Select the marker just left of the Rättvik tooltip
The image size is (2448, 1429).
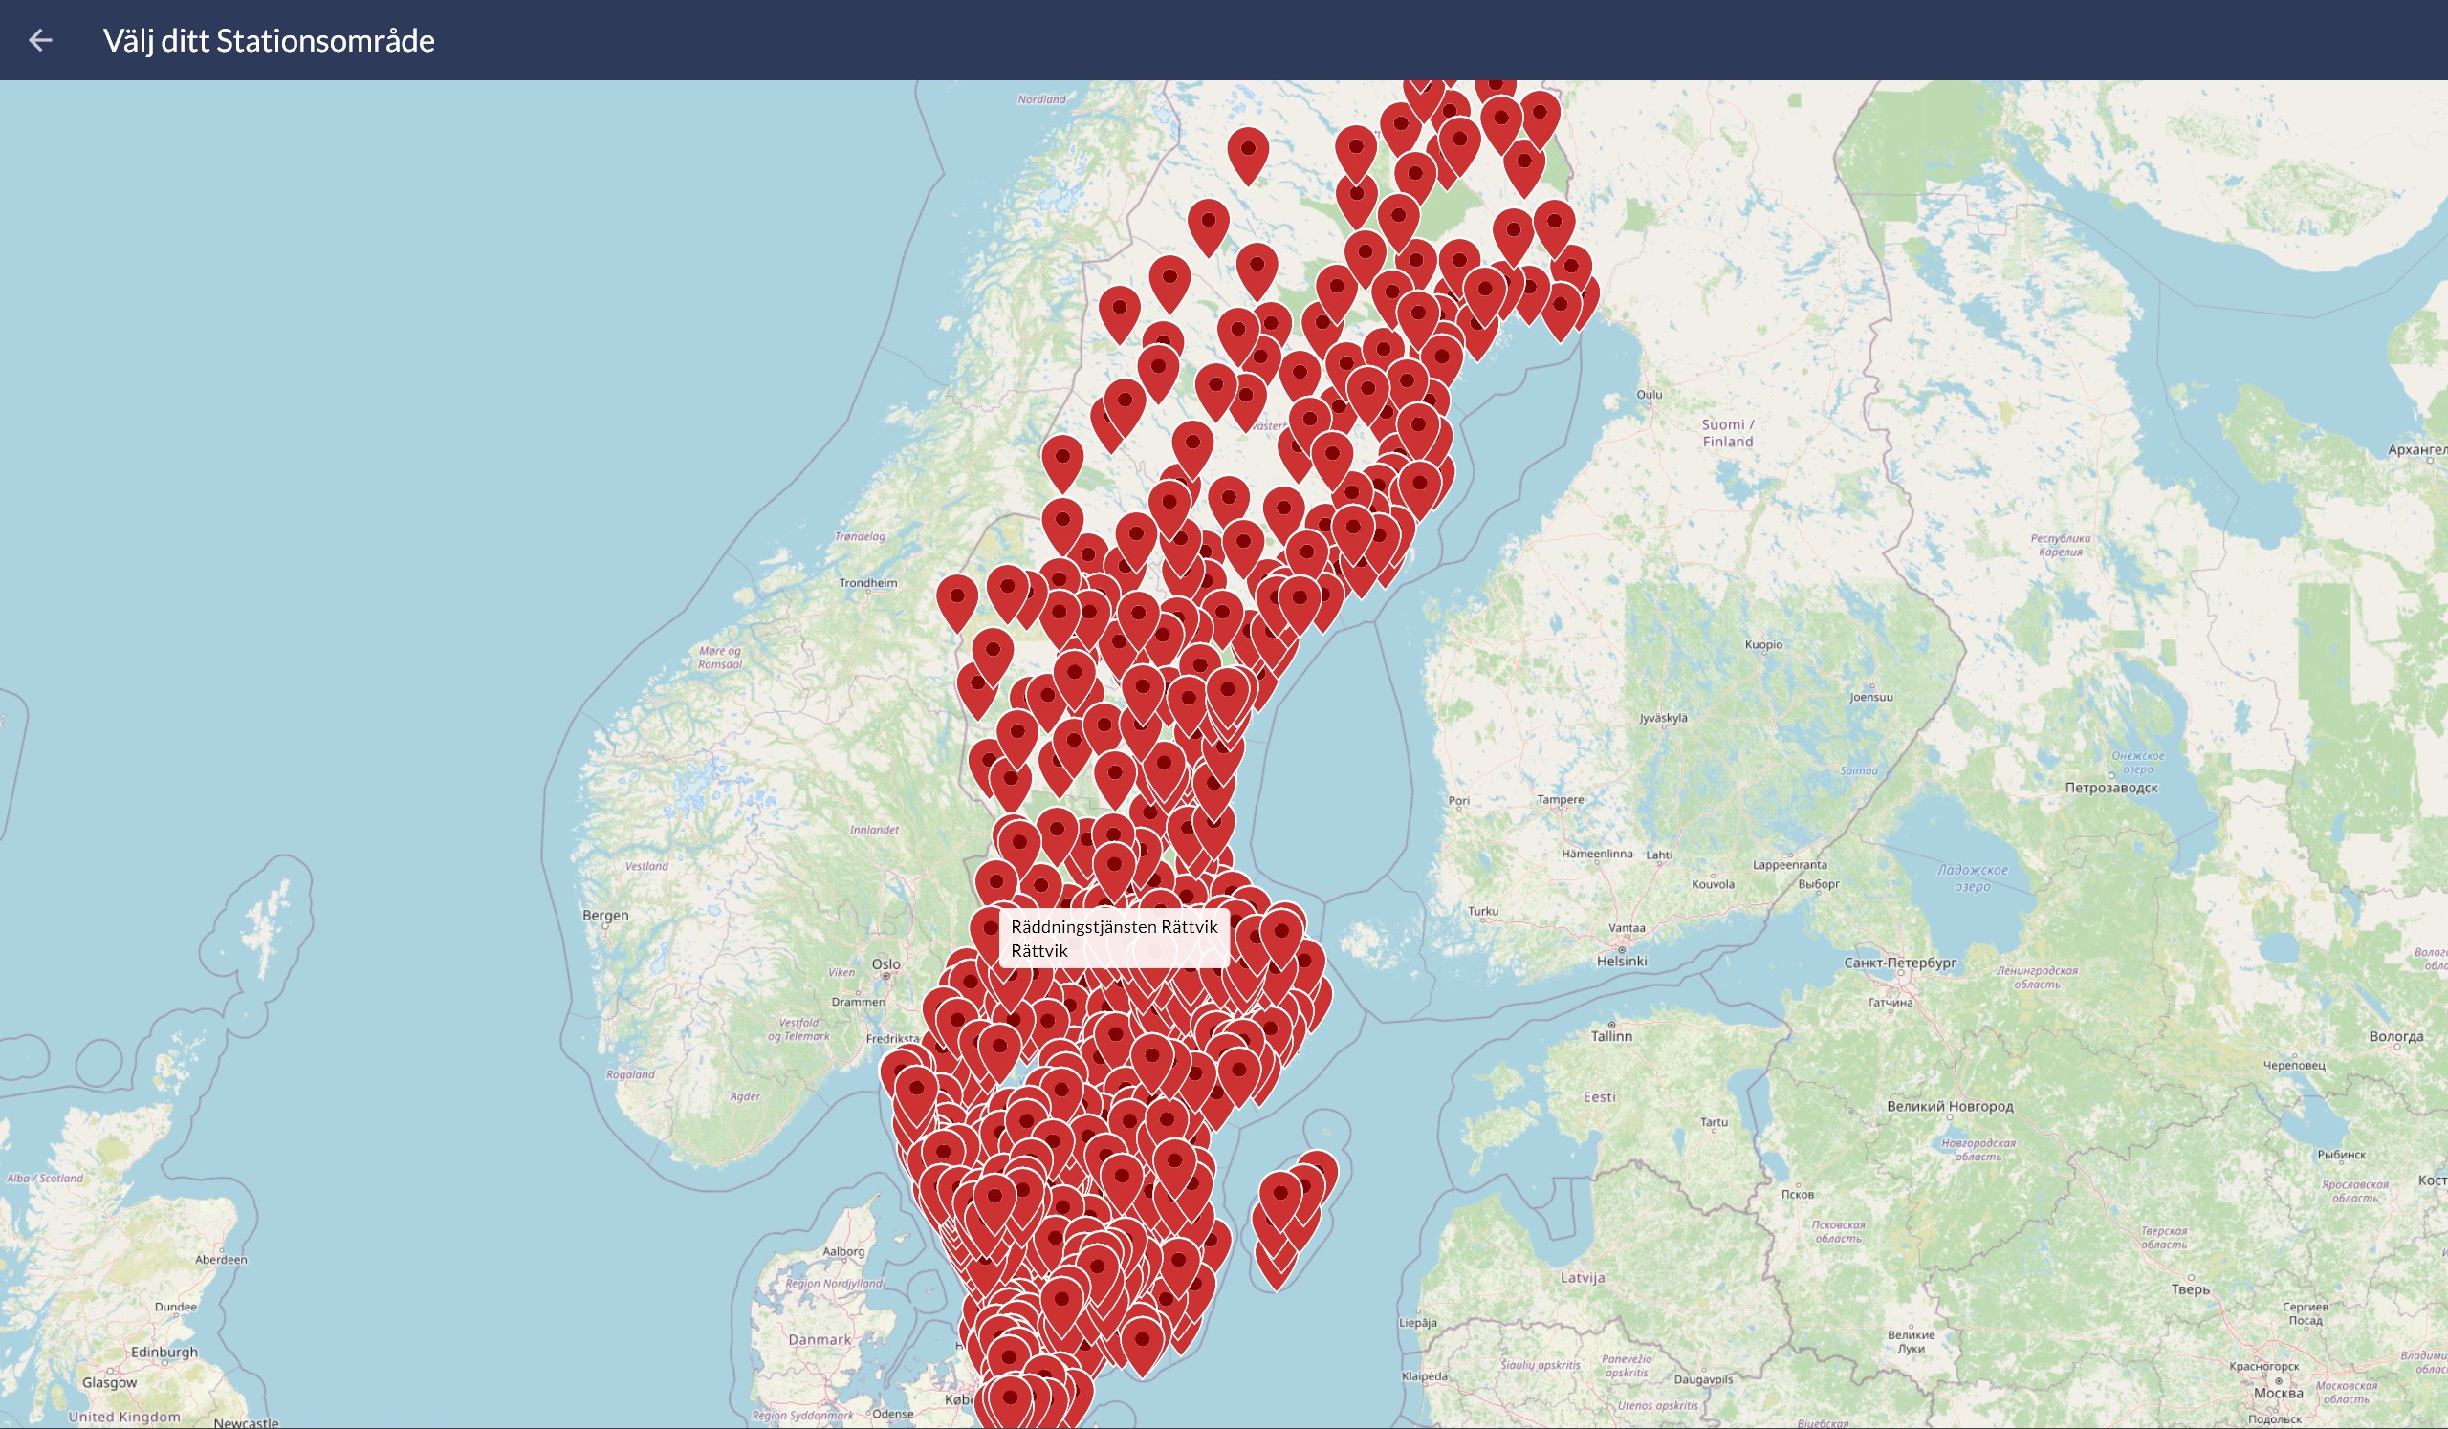(989, 932)
